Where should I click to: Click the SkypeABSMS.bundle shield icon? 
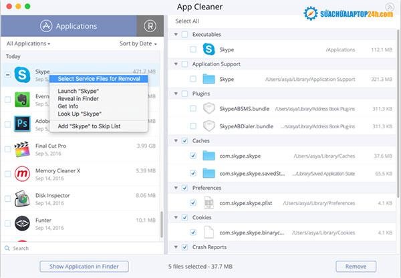pos(209,108)
